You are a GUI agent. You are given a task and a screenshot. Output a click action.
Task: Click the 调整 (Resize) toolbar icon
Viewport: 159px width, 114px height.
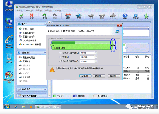coord(68,16)
